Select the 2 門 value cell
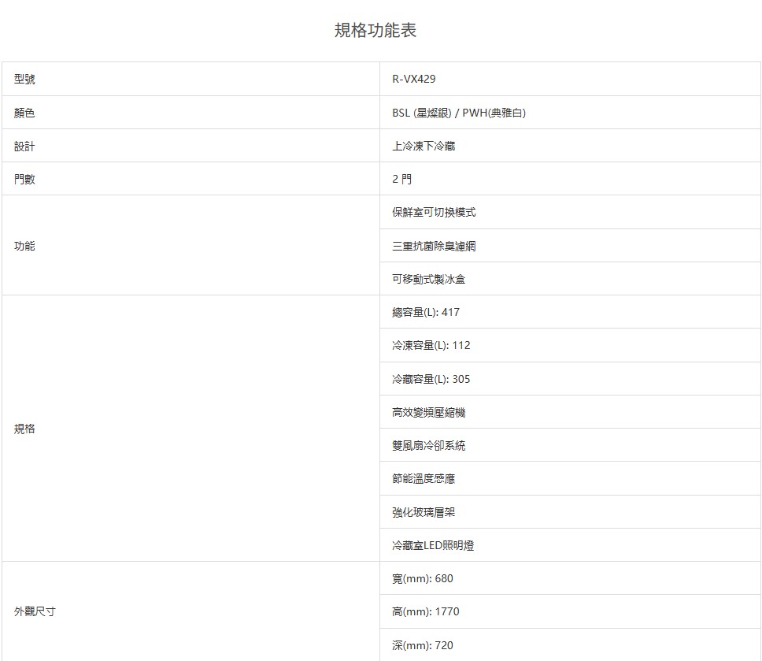This screenshot has width=762, height=661. [x=401, y=179]
